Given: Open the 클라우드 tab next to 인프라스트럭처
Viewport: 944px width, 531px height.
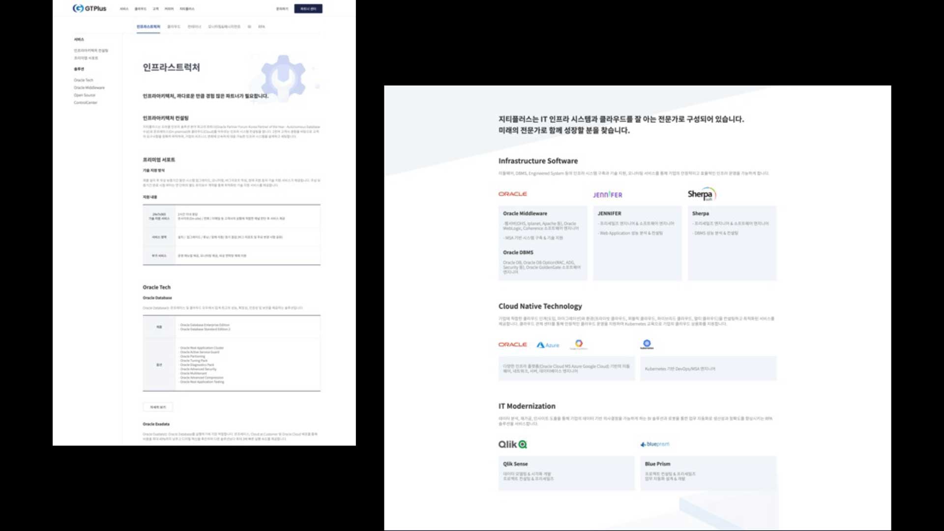Looking at the screenshot, I should pyautogui.click(x=174, y=27).
